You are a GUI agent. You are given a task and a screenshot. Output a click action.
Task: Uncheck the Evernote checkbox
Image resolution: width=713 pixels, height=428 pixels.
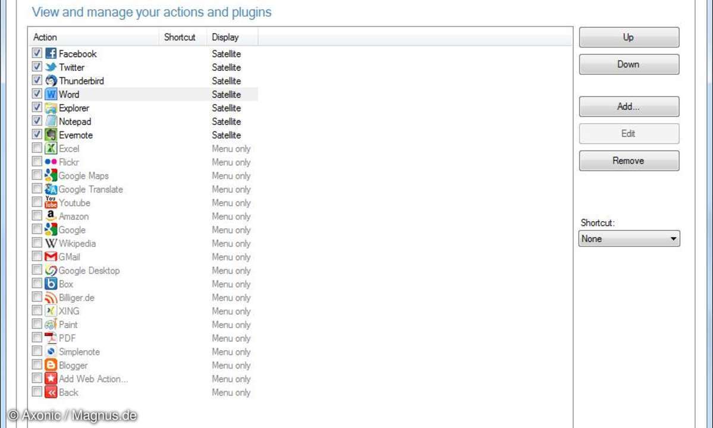[37, 134]
